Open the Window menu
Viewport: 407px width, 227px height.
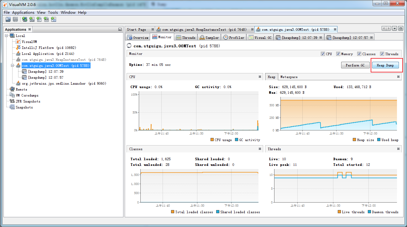(x=68, y=13)
